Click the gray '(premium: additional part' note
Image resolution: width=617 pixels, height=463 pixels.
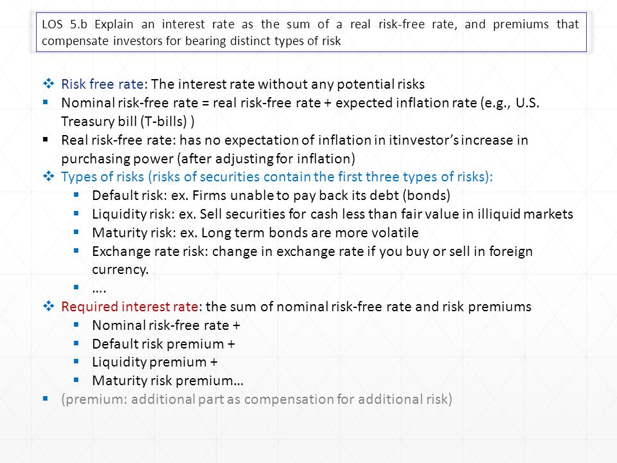256,399
